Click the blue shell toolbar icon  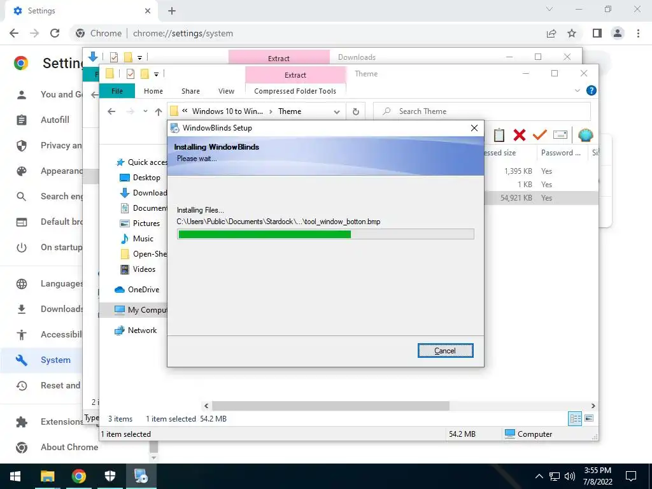[x=586, y=135]
